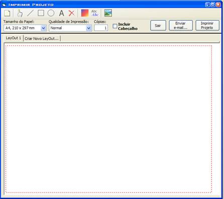Choose the rectangle shape tool
The image size is (224, 199).
[41, 13]
